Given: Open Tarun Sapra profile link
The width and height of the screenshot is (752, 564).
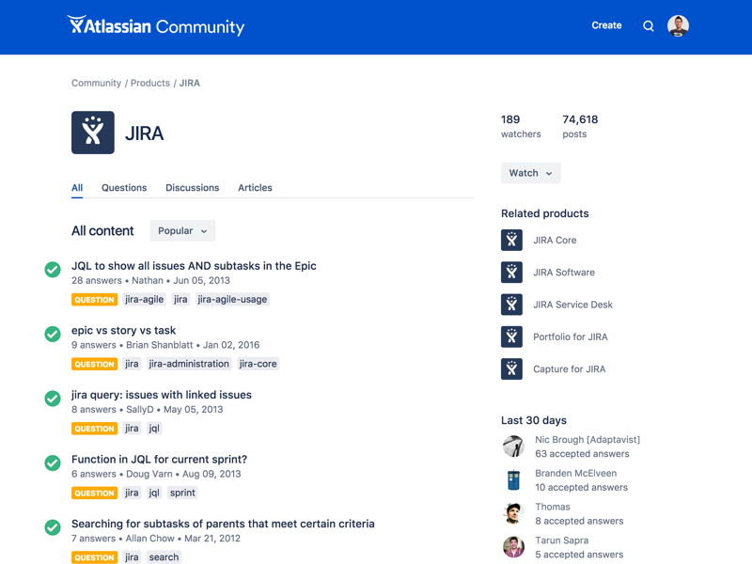Looking at the screenshot, I should tap(561, 540).
